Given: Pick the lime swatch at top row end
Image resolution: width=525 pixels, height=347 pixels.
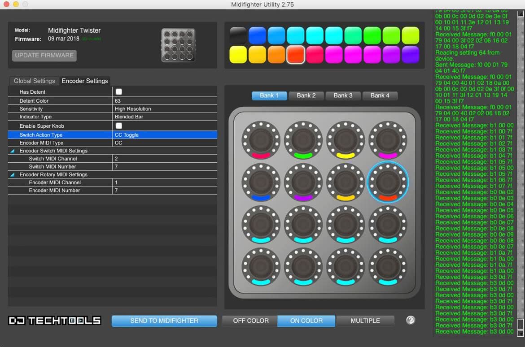Looking at the screenshot, I should point(410,35).
